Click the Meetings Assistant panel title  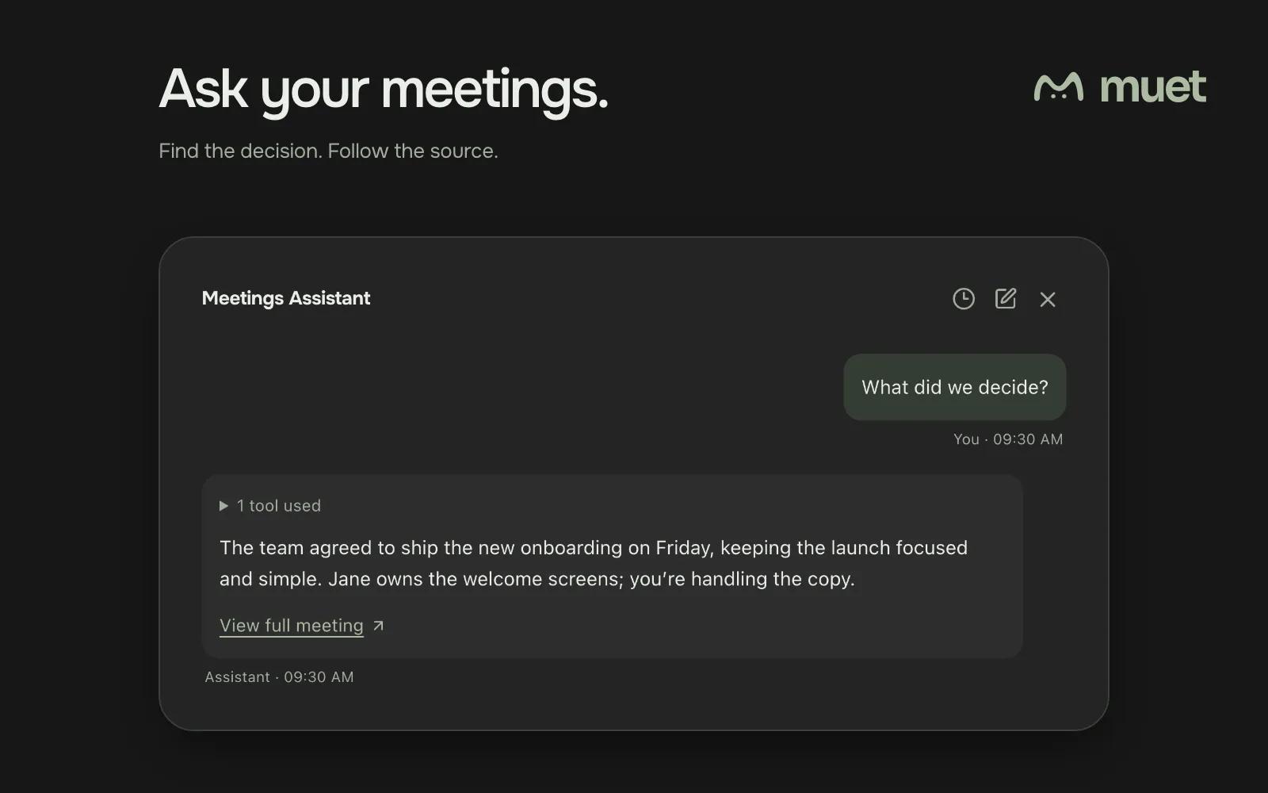[x=286, y=298]
